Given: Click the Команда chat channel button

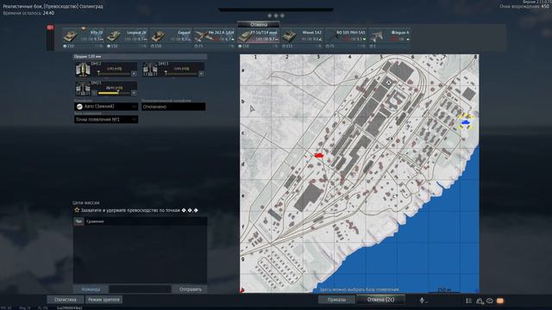Looking at the screenshot, I should pyautogui.click(x=91, y=289).
